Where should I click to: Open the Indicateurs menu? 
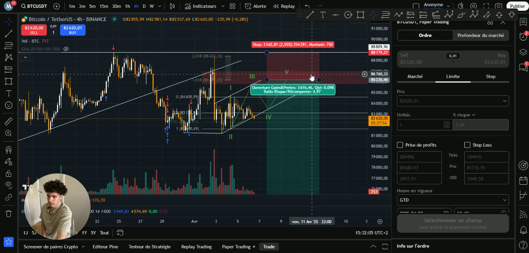point(201,6)
